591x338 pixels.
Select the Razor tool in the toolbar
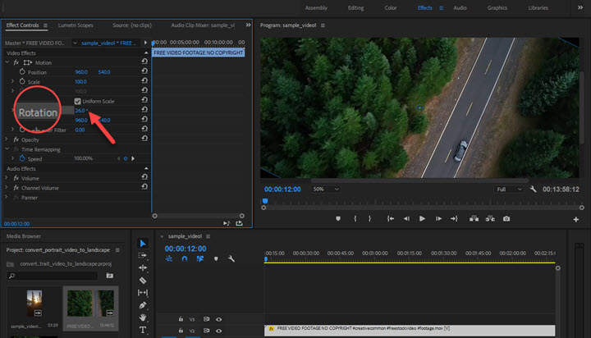(x=143, y=280)
